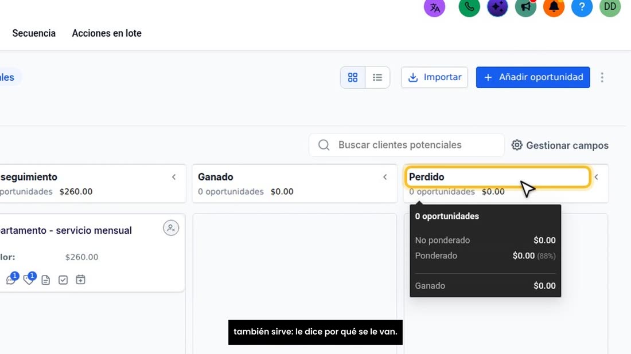Click the search magnifier icon
Image resolution: width=631 pixels, height=354 pixels.
tap(324, 145)
